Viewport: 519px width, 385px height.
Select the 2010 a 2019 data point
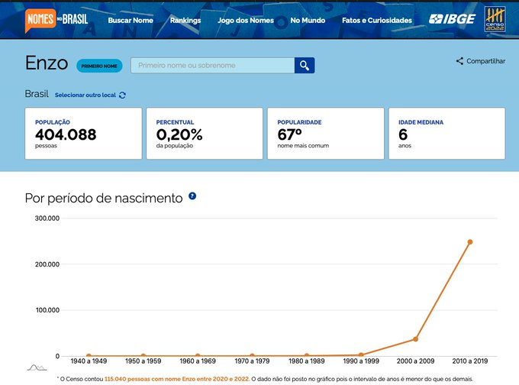click(x=470, y=242)
